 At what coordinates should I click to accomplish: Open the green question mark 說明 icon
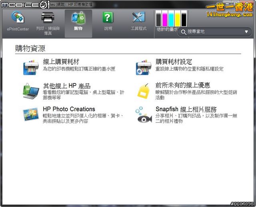pos(108,18)
